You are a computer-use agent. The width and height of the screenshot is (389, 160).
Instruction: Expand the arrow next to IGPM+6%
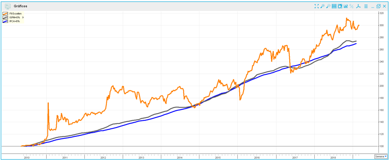coord(23,18)
